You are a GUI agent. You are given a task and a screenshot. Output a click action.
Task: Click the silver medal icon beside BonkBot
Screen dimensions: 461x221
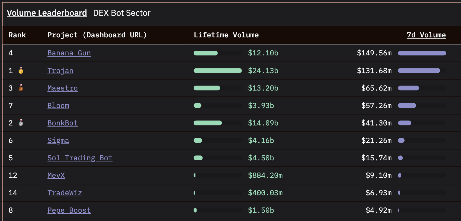tap(21, 123)
